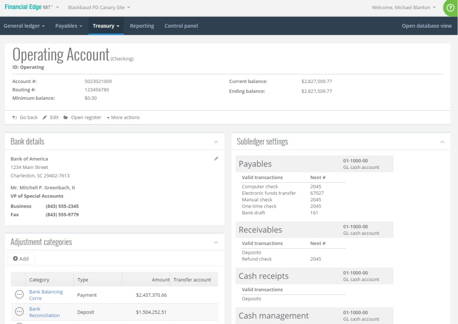
Task: Click the account number 5023021009
Action: pos(98,81)
